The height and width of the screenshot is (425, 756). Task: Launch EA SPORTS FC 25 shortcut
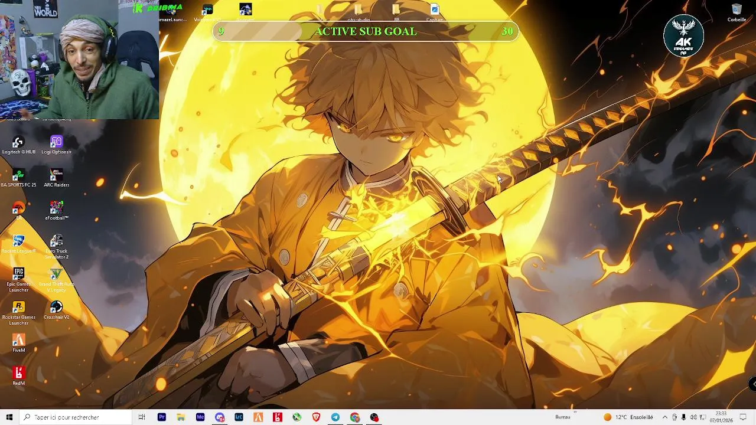point(18,178)
